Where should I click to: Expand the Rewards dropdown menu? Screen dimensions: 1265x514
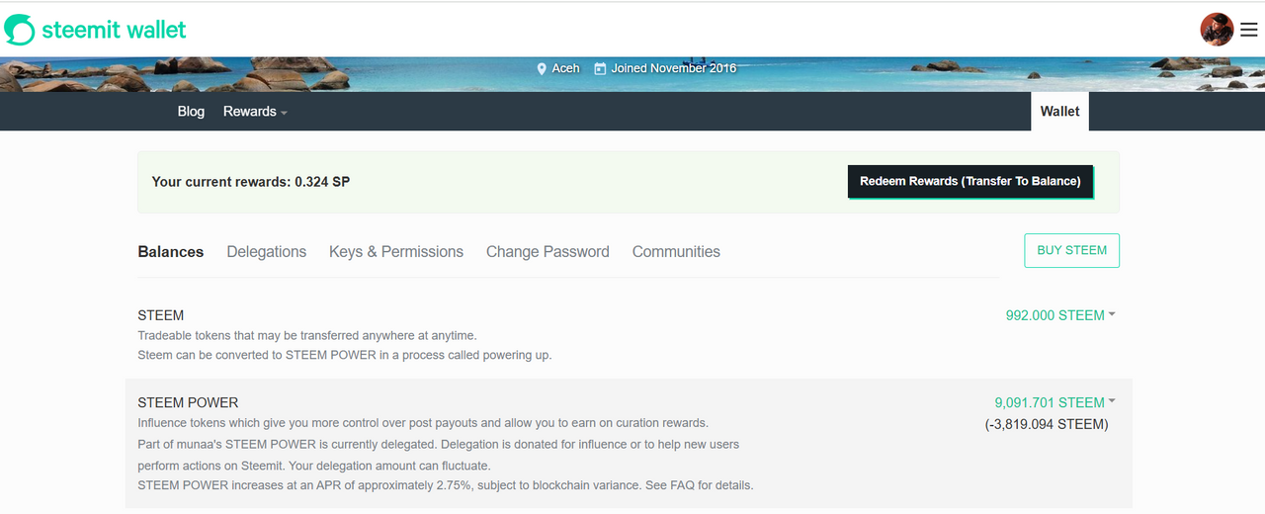pyautogui.click(x=255, y=112)
